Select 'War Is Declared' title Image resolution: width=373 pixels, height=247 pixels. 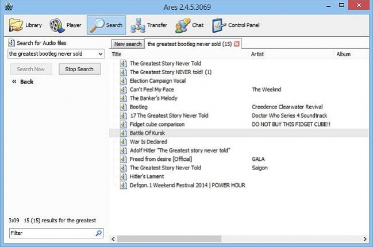148,142
